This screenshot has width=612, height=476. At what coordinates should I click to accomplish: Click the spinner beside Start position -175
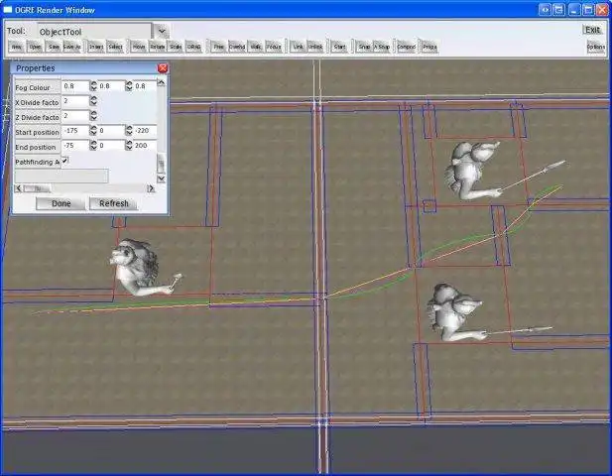93,131
